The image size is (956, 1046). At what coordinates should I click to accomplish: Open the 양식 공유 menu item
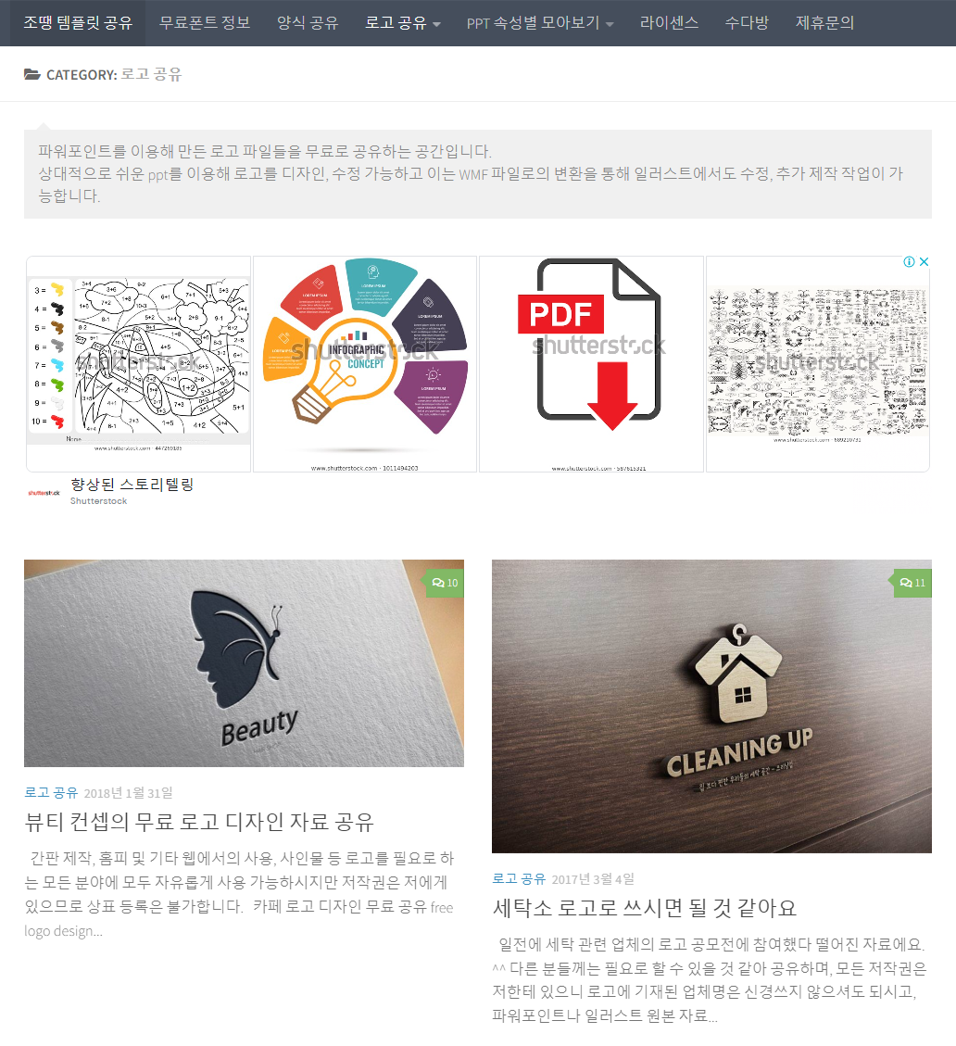pos(308,23)
